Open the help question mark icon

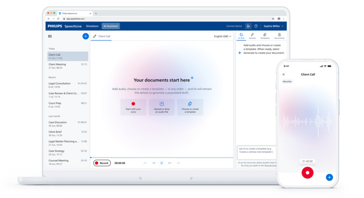pos(256,26)
